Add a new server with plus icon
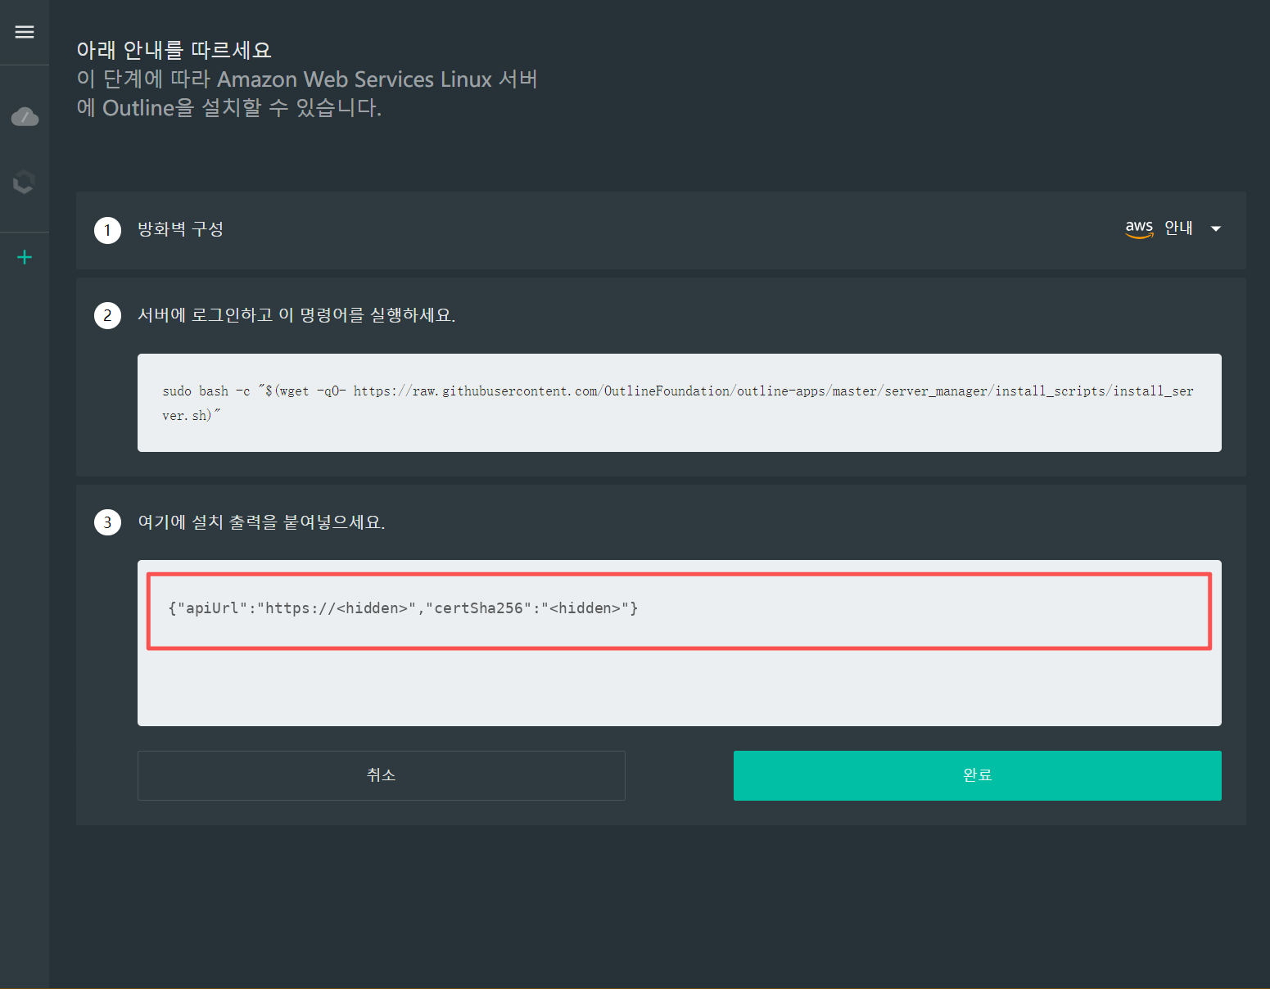The width and height of the screenshot is (1270, 989). click(25, 257)
